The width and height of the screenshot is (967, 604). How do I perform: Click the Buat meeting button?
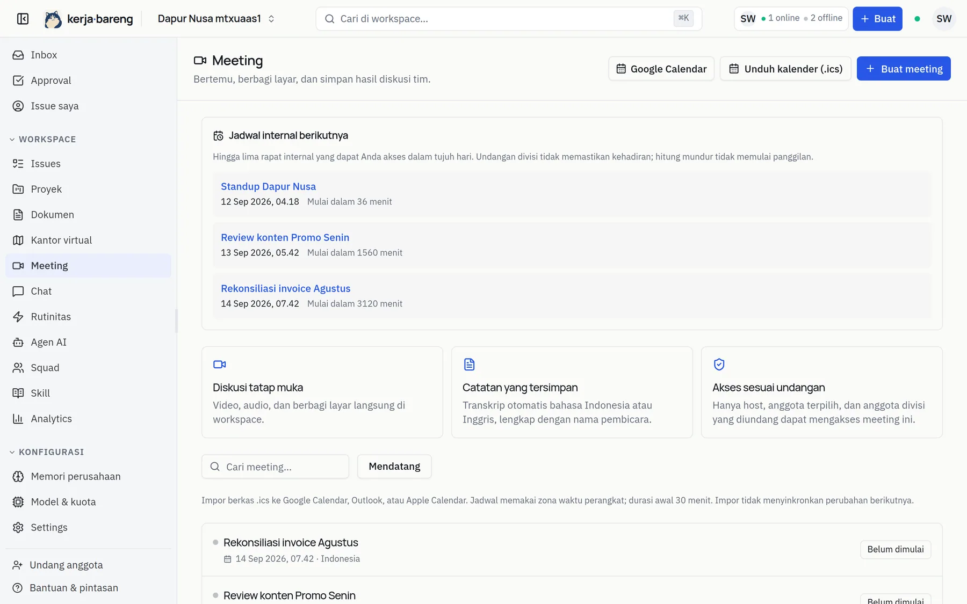click(904, 69)
